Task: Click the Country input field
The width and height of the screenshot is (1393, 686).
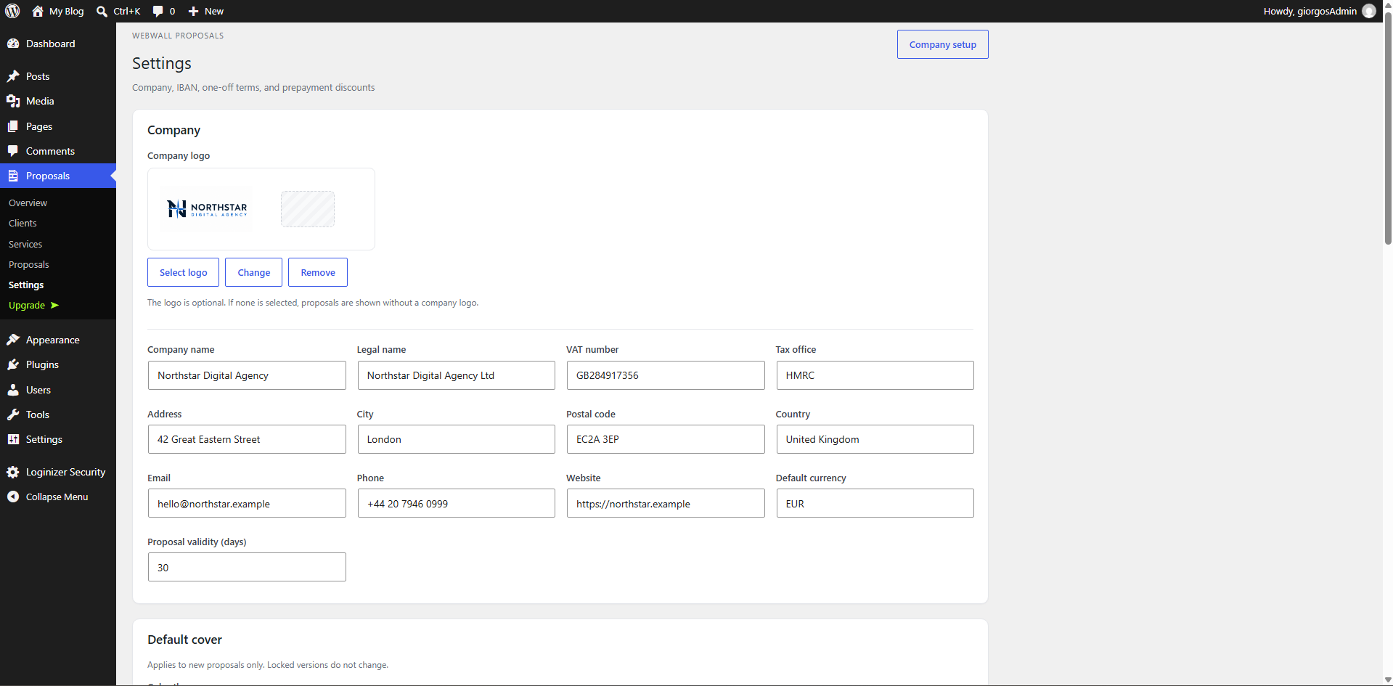Action: click(x=875, y=439)
